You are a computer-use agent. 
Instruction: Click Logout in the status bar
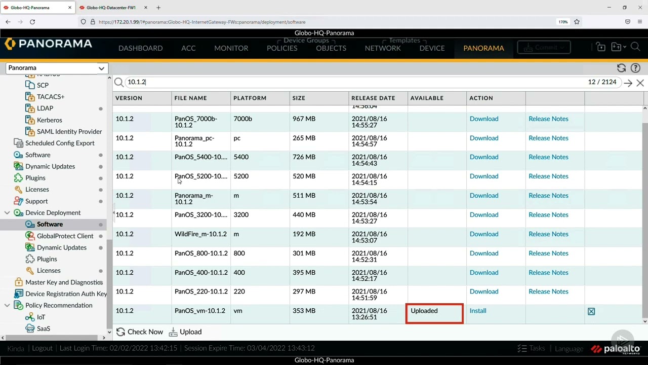pos(42,348)
